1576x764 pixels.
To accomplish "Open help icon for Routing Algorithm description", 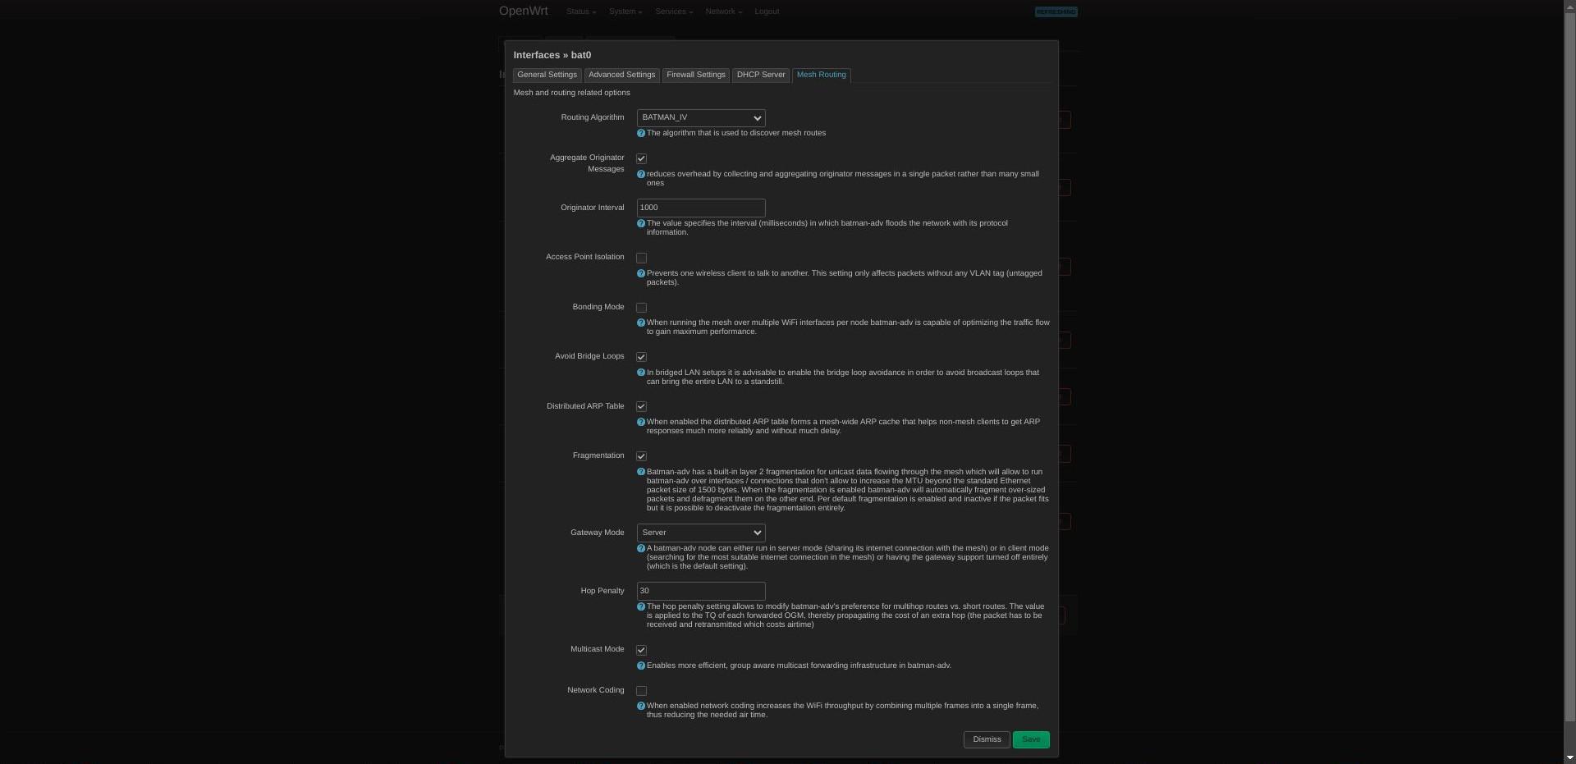I will pos(641,133).
